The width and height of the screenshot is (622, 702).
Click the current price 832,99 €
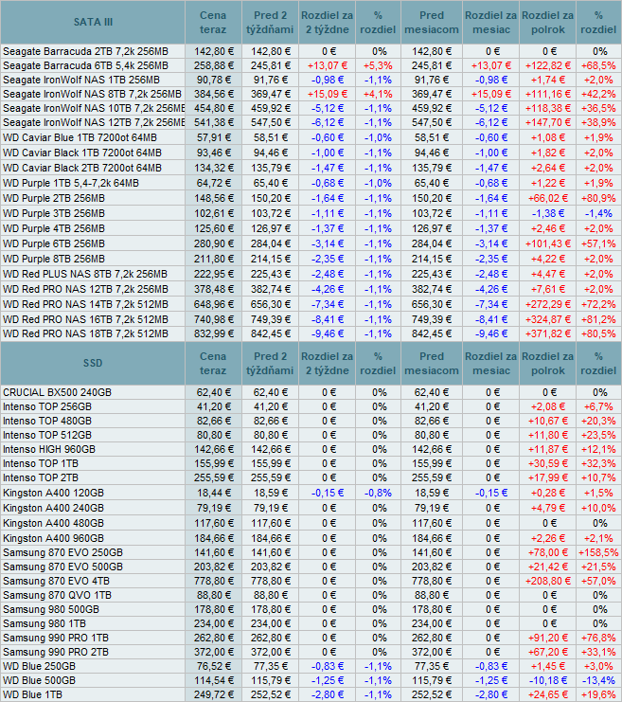pyautogui.click(x=213, y=334)
